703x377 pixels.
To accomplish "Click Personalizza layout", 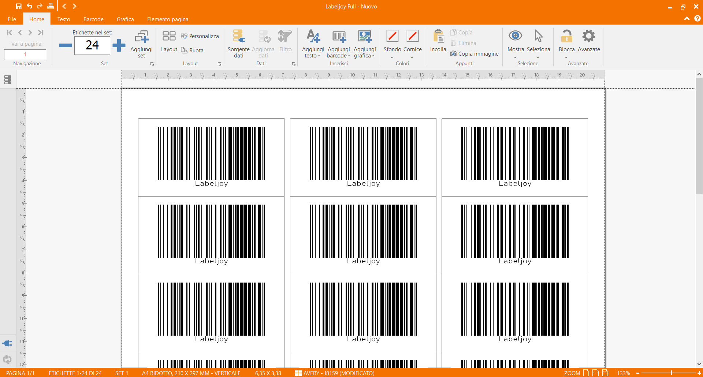I will (x=200, y=36).
